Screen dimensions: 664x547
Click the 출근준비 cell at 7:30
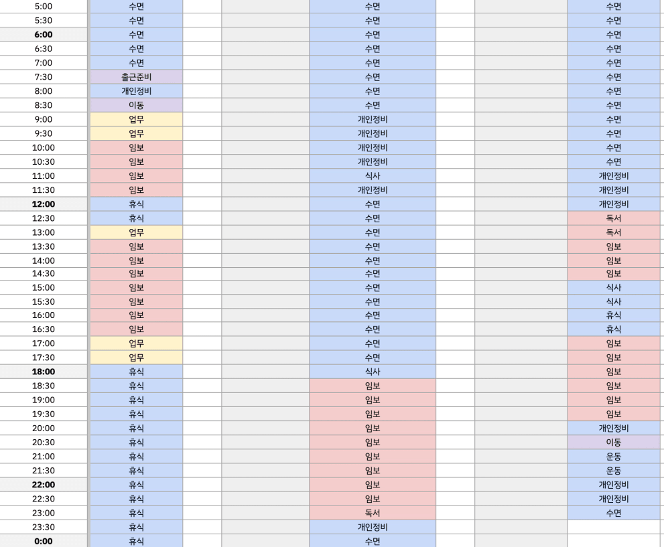click(136, 77)
